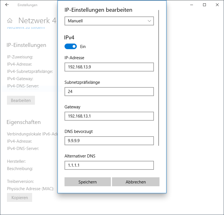Focus the Gateway field with 192.168.13.1
The image size is (224, 215).
click(109, 116)
